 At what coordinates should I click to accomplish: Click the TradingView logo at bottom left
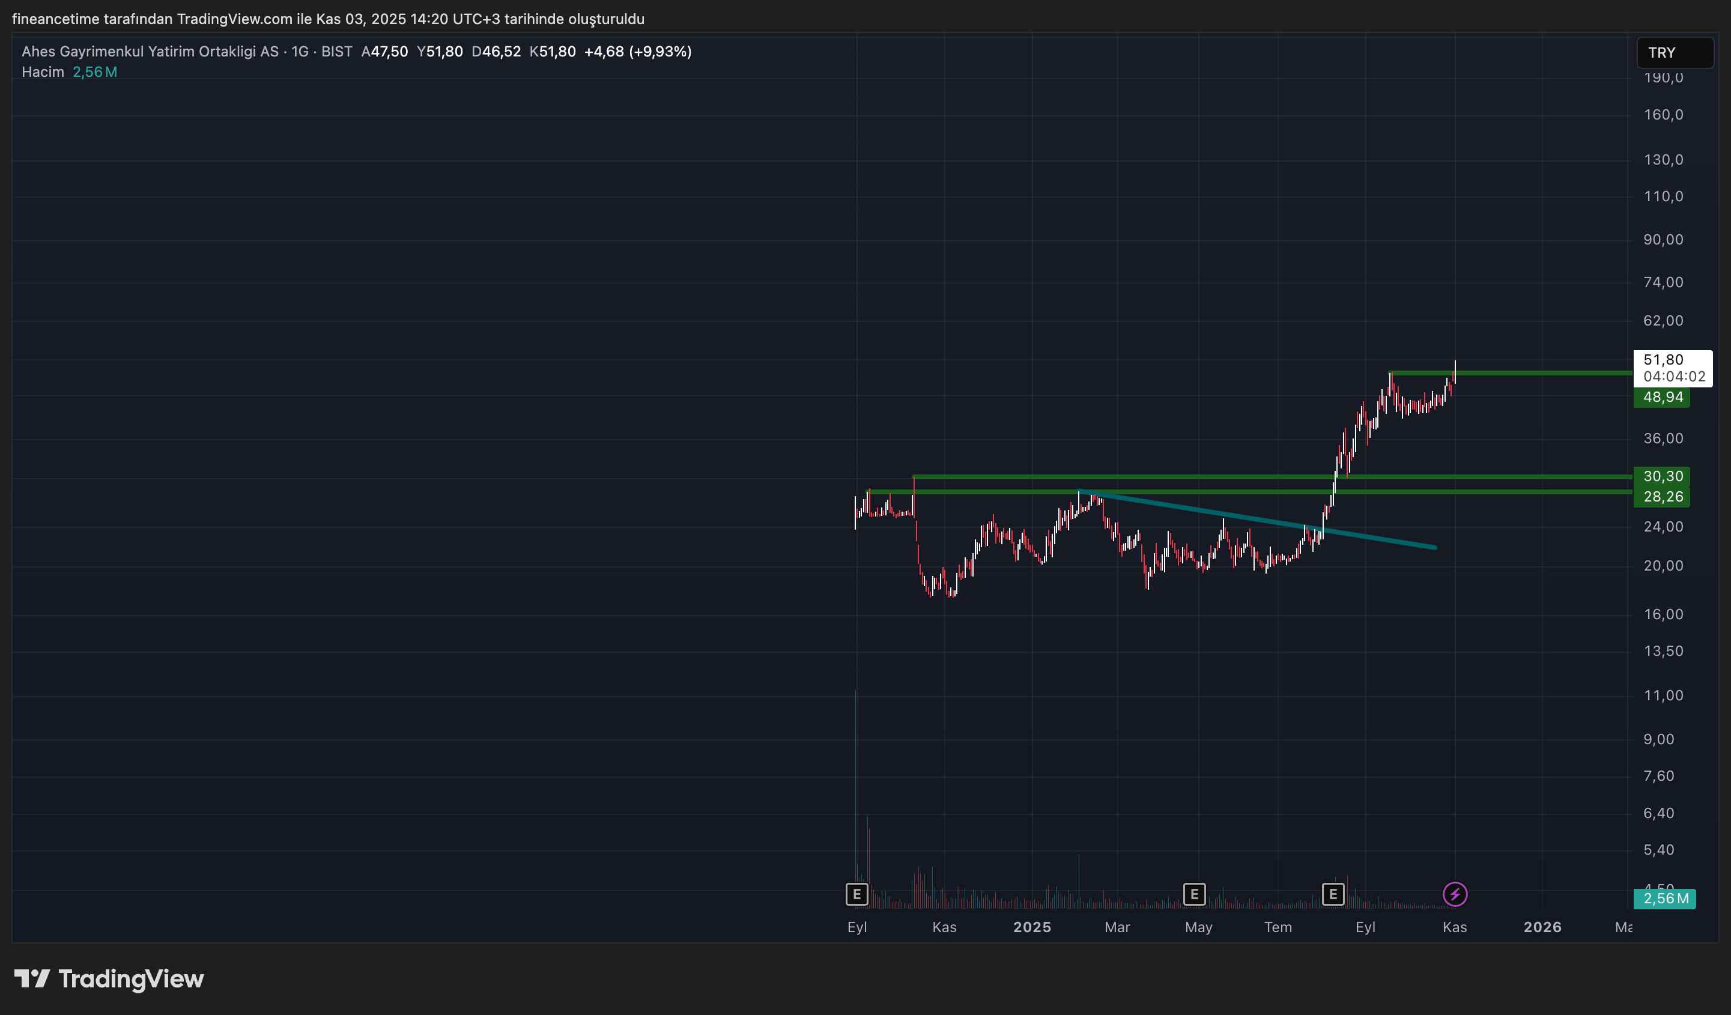coord(109,978)
